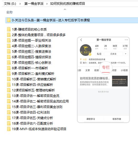Click 文档 (E:) in the address path

click(10, 4)
